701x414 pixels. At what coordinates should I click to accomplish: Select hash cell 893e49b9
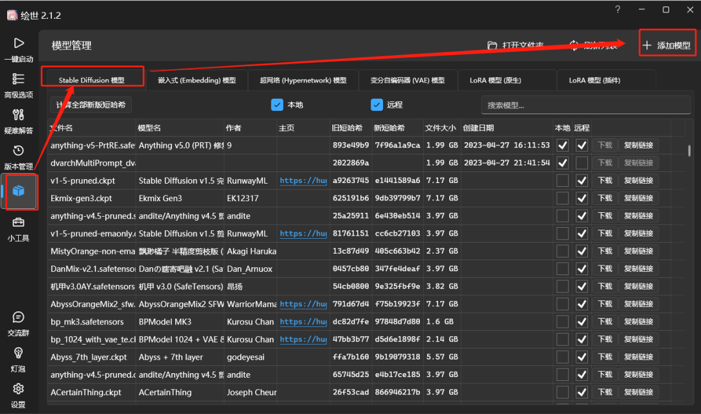pyautogui.click(x=351, y=145)
